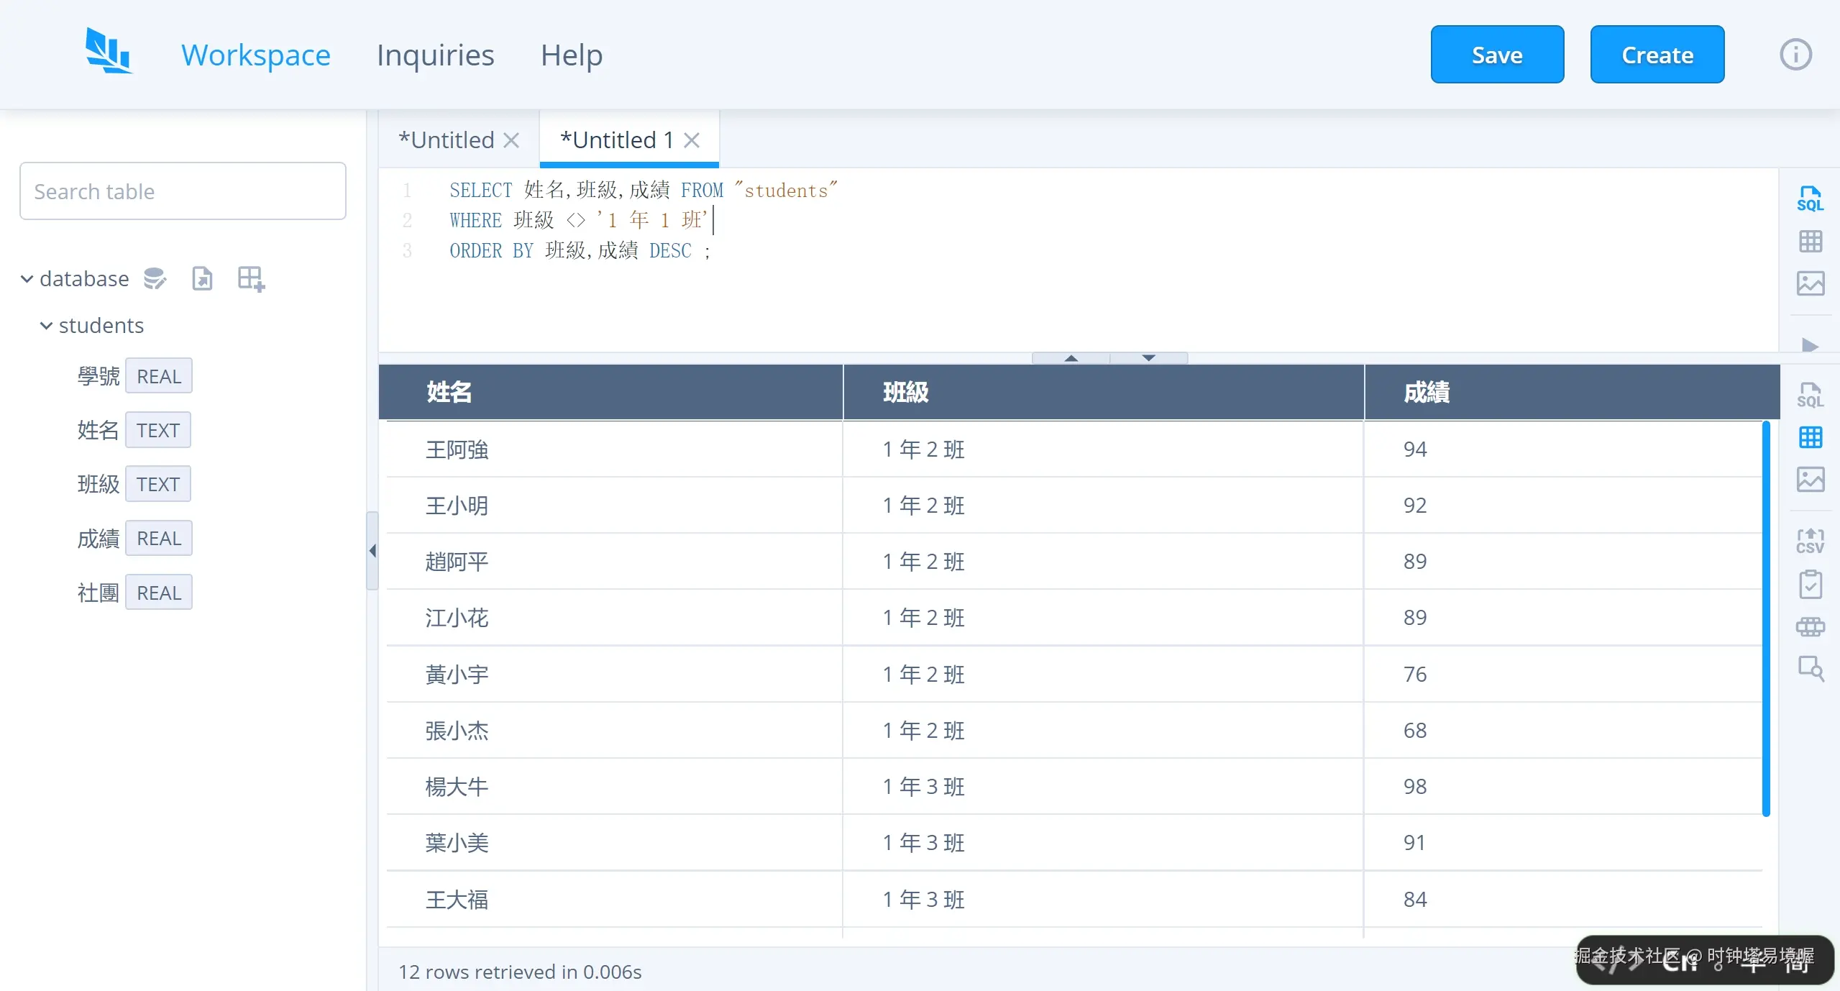Open the results search magnifier icon

pos(1811,669)
